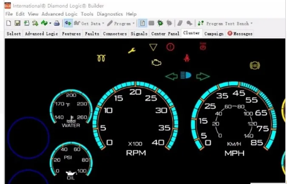This screenshot has width=287, height=184.
Task: Switch to the Select tab
Action: (x=14, y=34)
